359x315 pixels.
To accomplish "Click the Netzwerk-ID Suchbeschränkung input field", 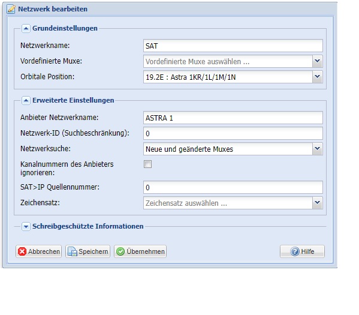I will tap(233, 133).
